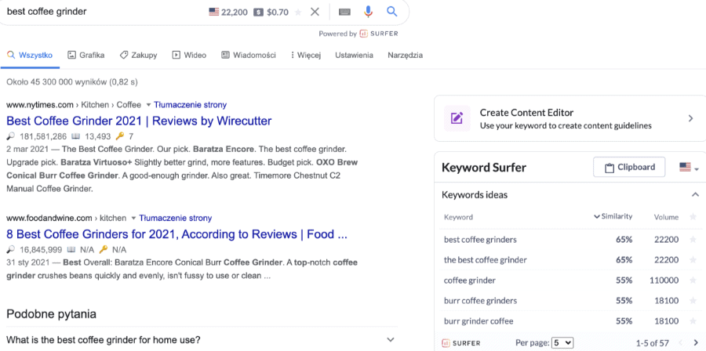
Task: Expand 'What is the best coffee grinder for home use?'
Action: click(202, 339)
